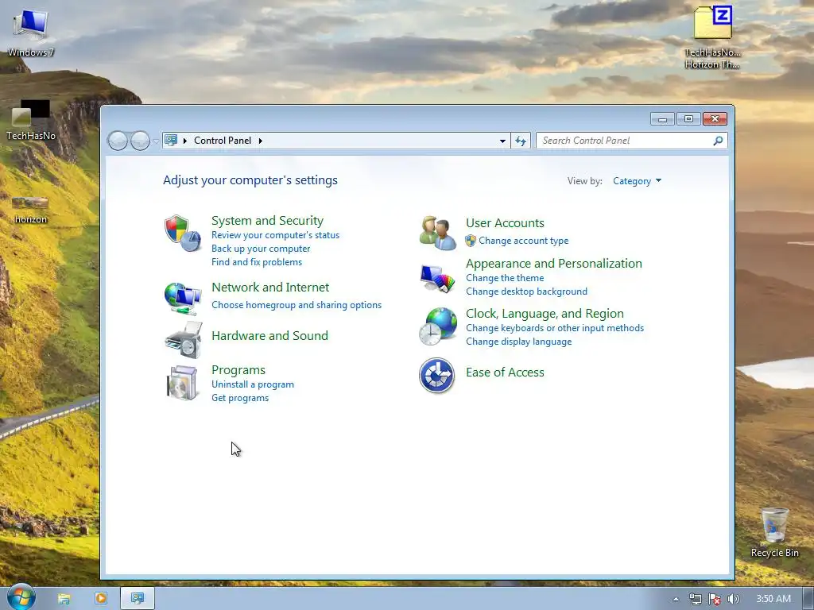Open the volume speaker tray icon
The width and height of the screenshot is (814, 610).
coord(733,599)
